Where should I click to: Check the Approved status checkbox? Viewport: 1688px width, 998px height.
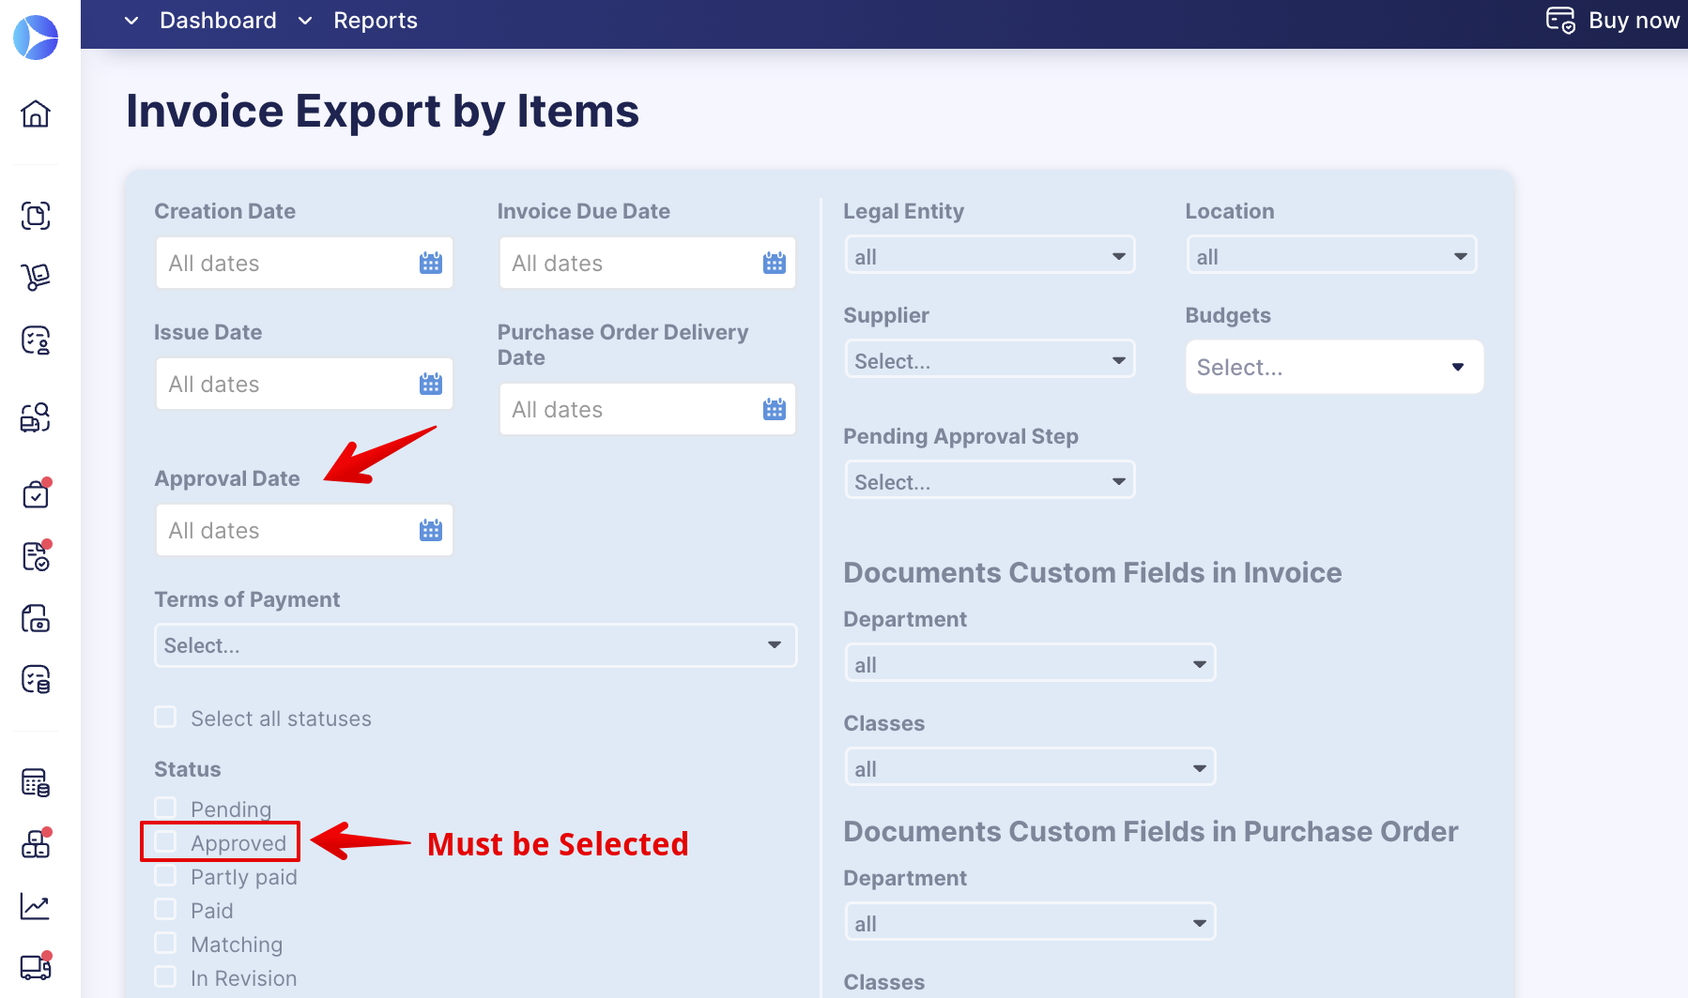(x=165, y=841)
